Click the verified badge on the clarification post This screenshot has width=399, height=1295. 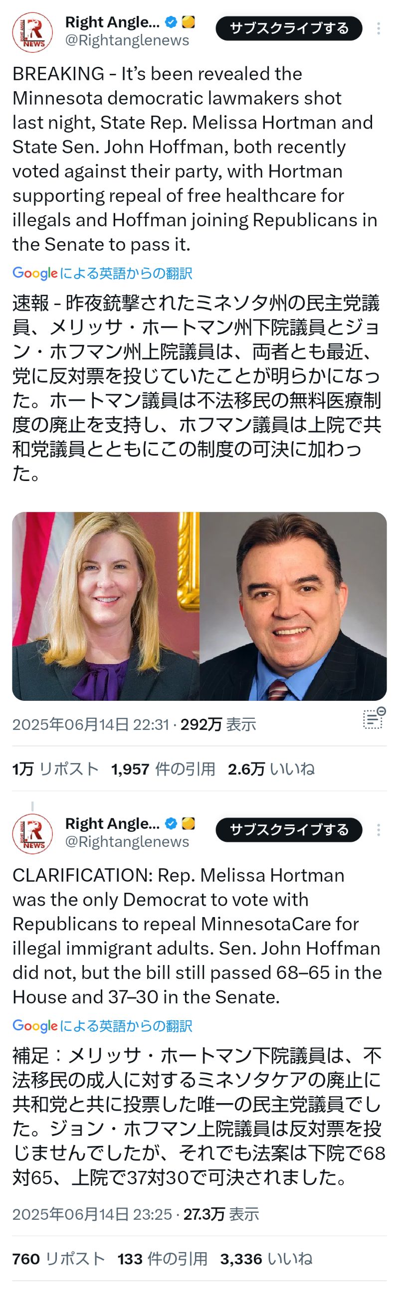point(171,823)
